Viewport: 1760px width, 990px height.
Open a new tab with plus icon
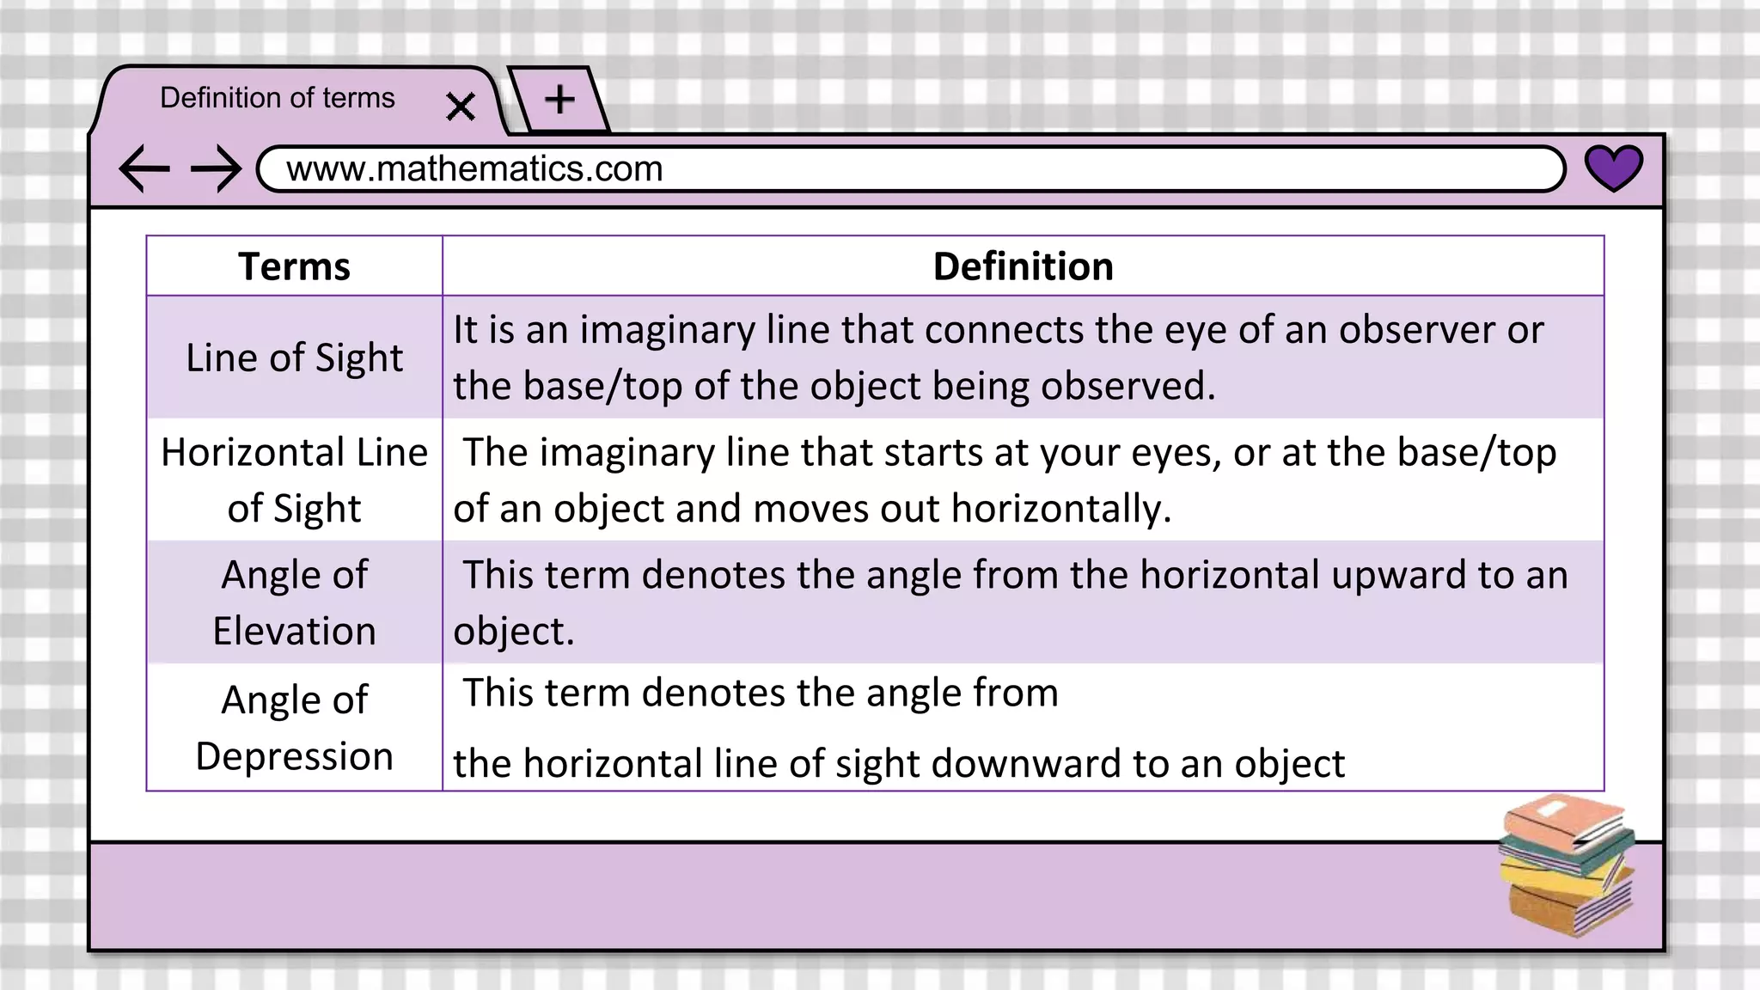tap(559, 100)
